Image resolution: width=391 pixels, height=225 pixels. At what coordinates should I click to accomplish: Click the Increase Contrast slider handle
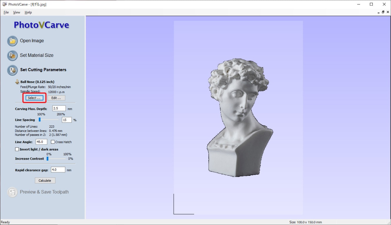pos(47,158)
